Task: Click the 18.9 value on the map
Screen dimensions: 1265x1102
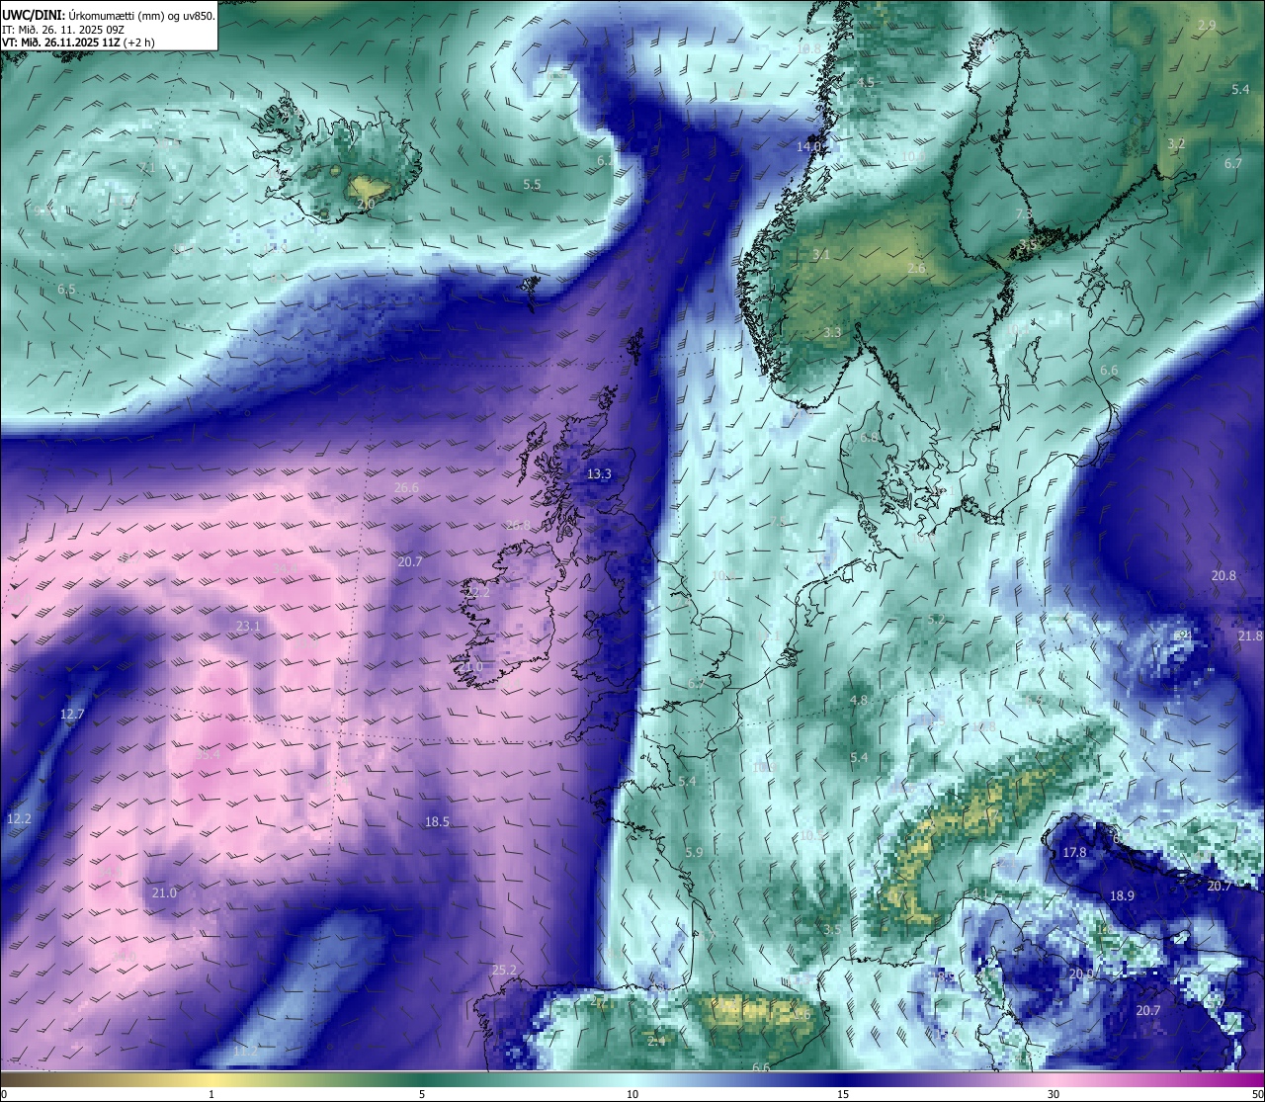Action: (1122, 895)
